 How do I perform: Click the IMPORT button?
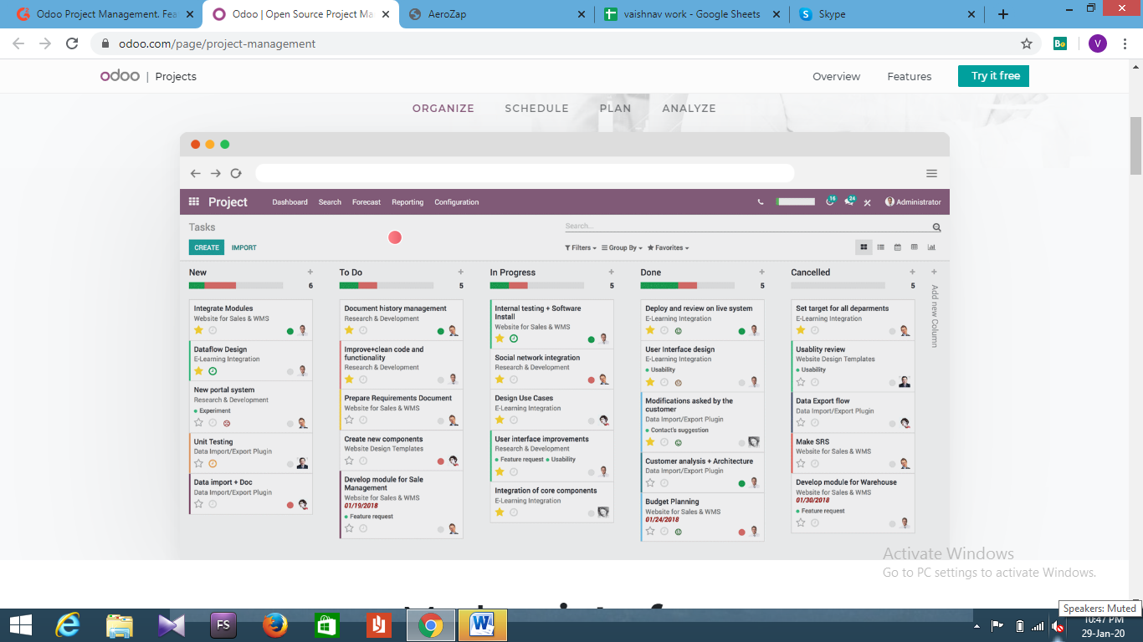(244, 247)
